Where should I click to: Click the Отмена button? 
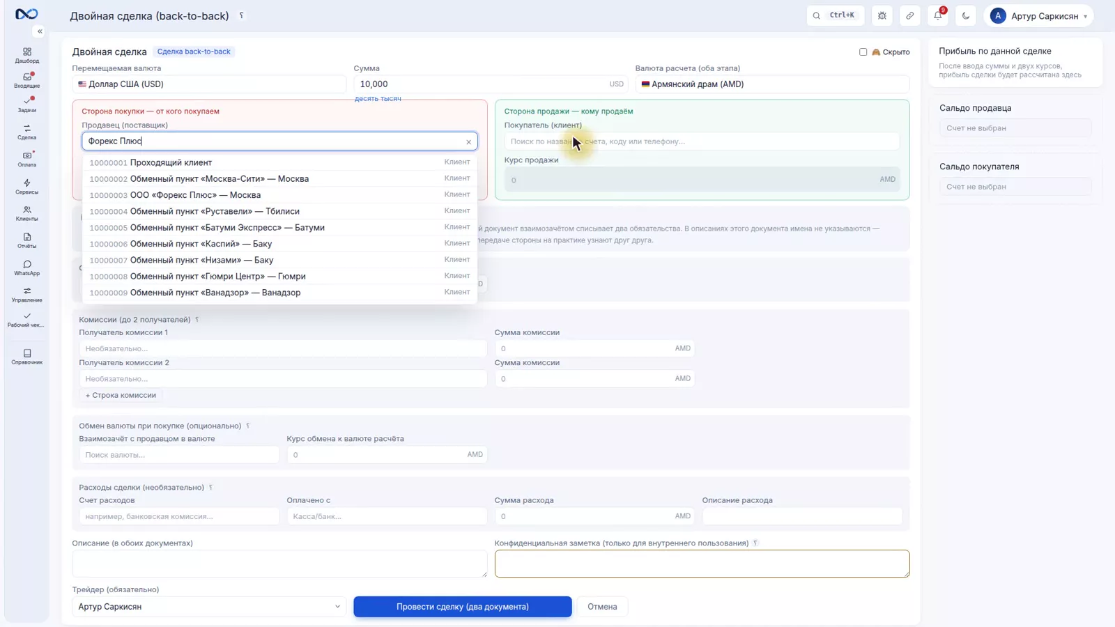point(602,607)
